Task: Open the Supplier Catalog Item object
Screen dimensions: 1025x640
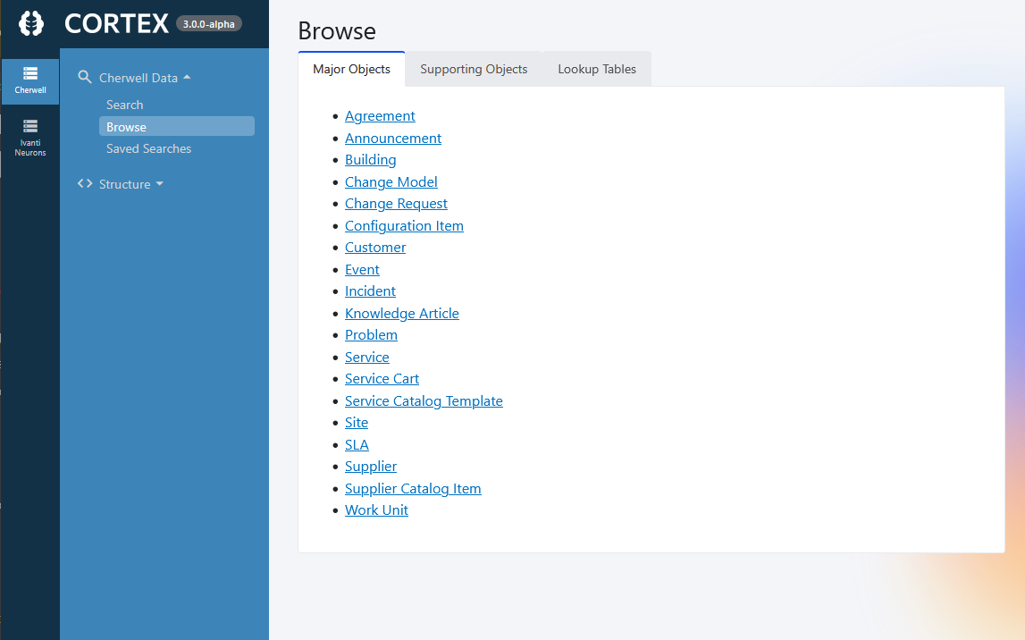Action: (413, 488)
